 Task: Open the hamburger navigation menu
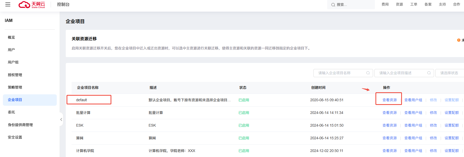click(8, 4)
